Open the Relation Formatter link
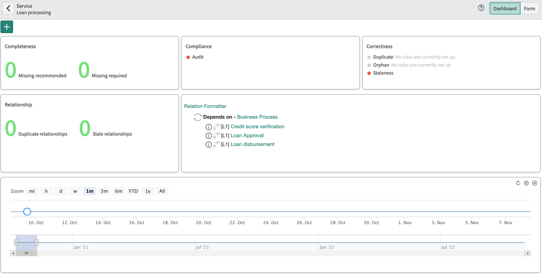The image size is (542, 274). [205, 106]
